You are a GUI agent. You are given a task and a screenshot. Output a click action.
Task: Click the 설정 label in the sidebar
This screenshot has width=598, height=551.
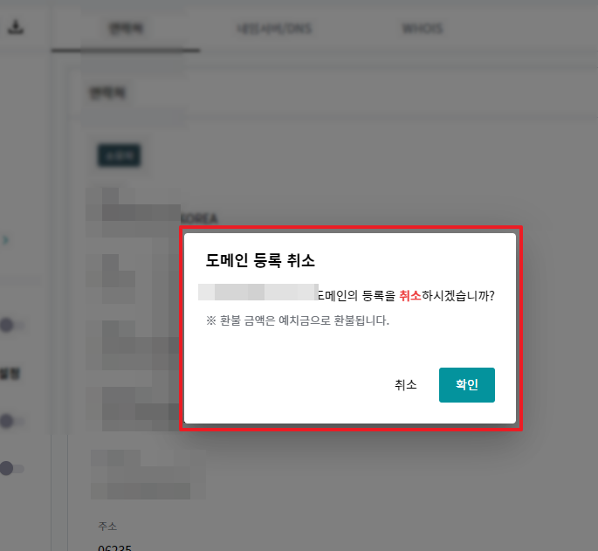pyautogui.click(x=10, y=374)
